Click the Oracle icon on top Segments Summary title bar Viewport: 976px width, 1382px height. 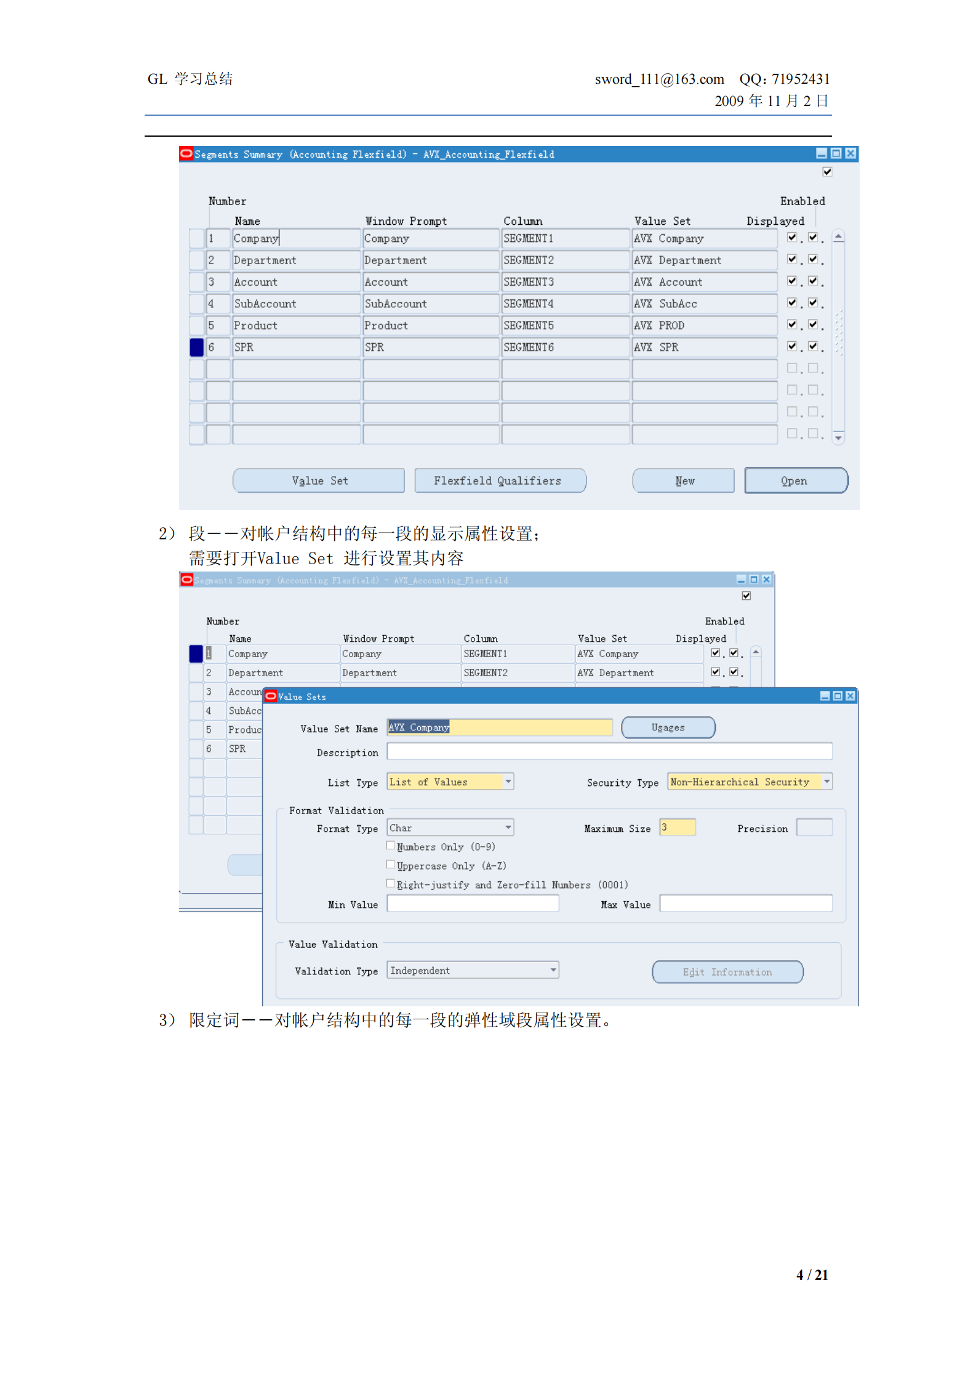pyautogui.click(x=186, y=153)
